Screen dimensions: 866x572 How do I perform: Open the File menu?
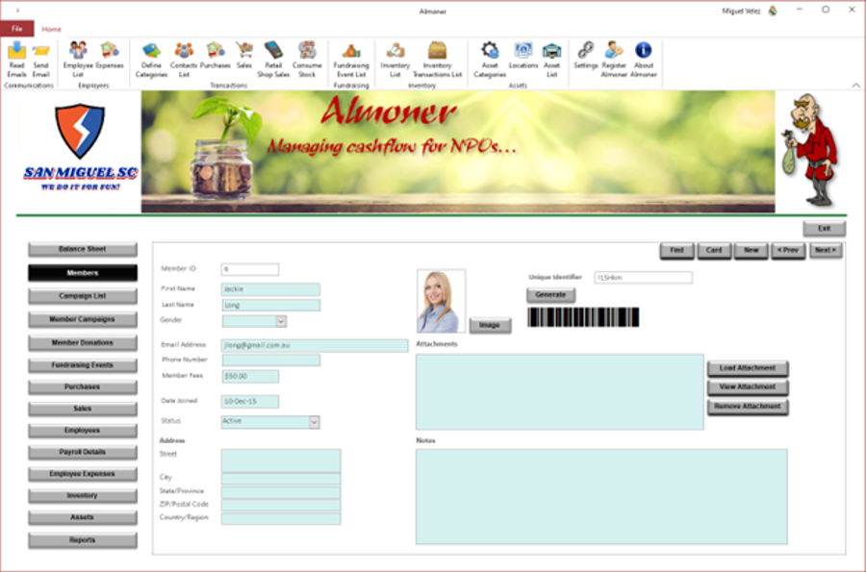tap(17, 29)
